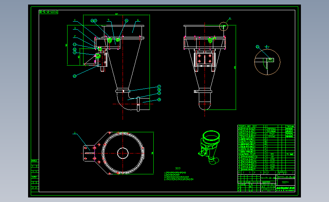The height and width of the screenshot is (202, 329).
Task: Click part label 5 on the front view
Action: [109, 20]
